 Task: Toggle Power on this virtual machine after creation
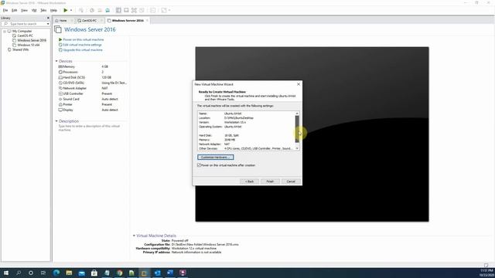200,164
